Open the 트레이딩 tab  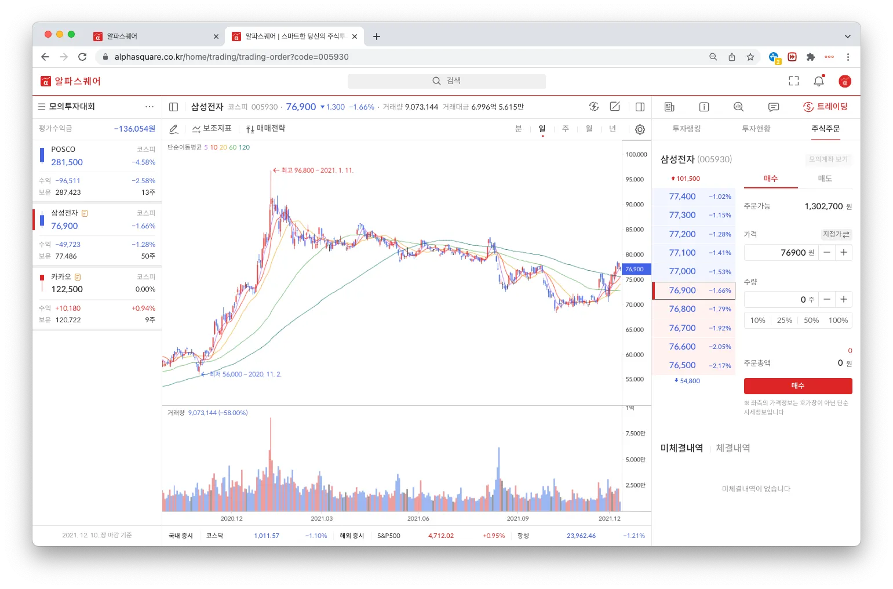point(825,107)
